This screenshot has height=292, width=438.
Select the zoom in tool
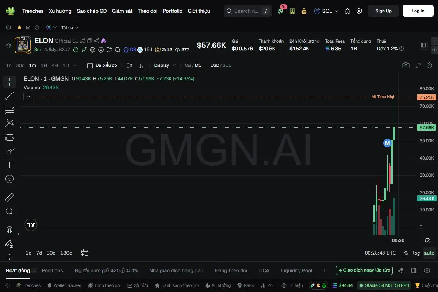pos(9,211)
